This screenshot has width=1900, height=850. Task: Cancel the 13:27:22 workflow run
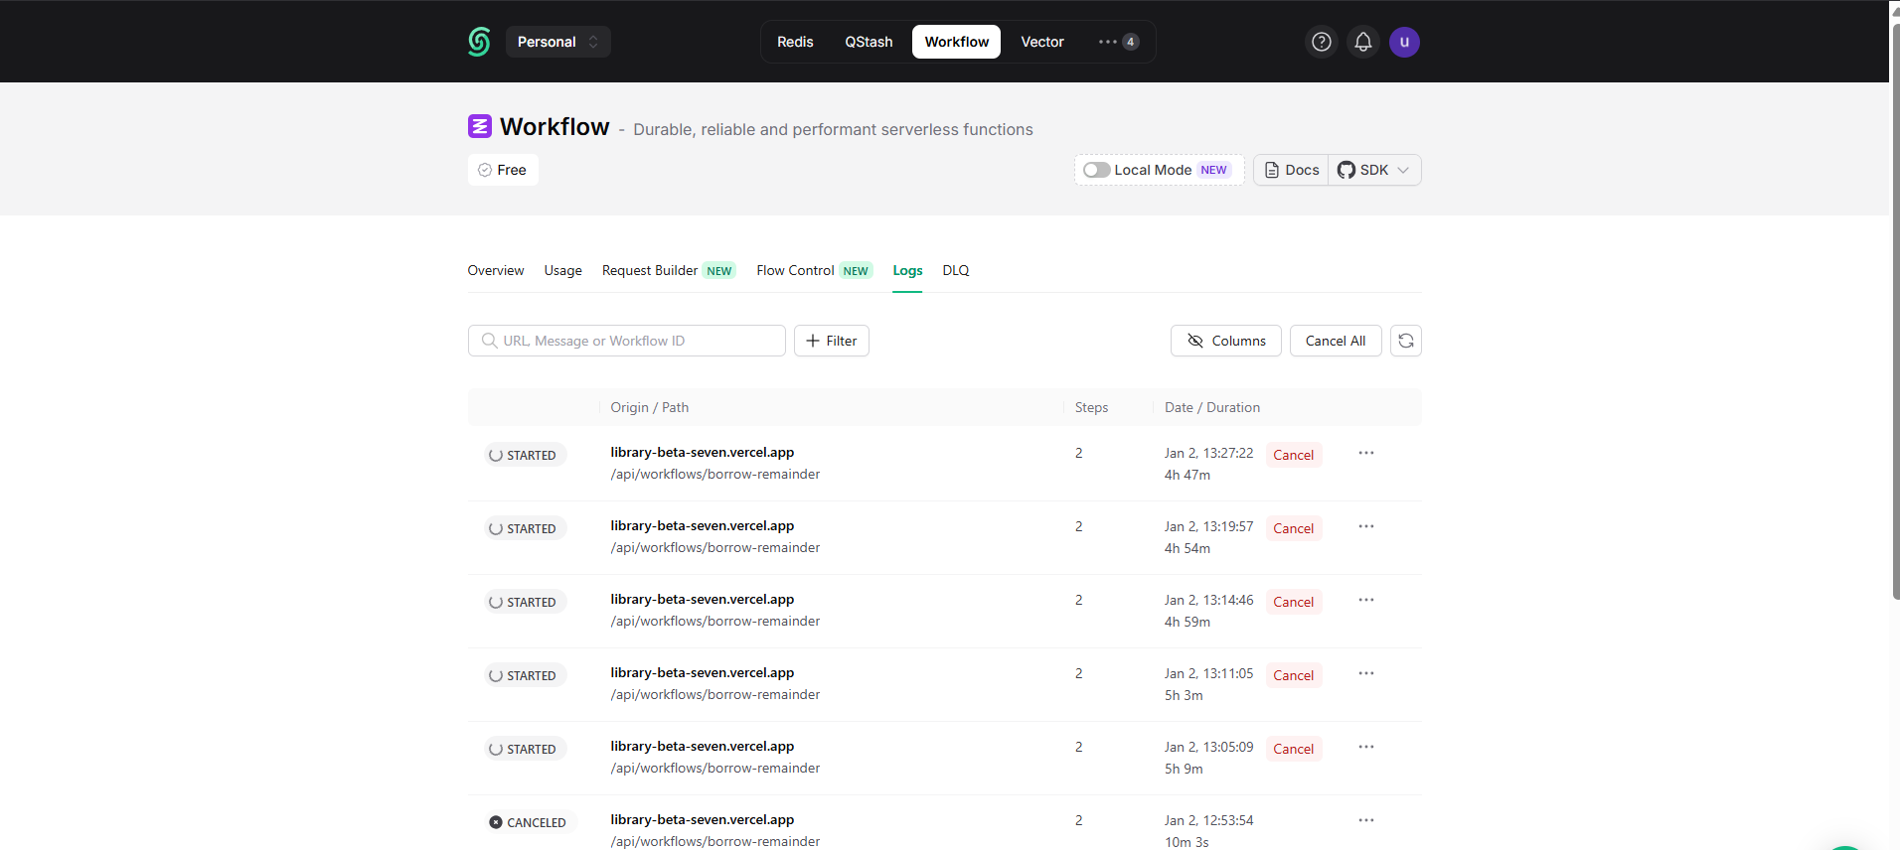coord(1294,455)
